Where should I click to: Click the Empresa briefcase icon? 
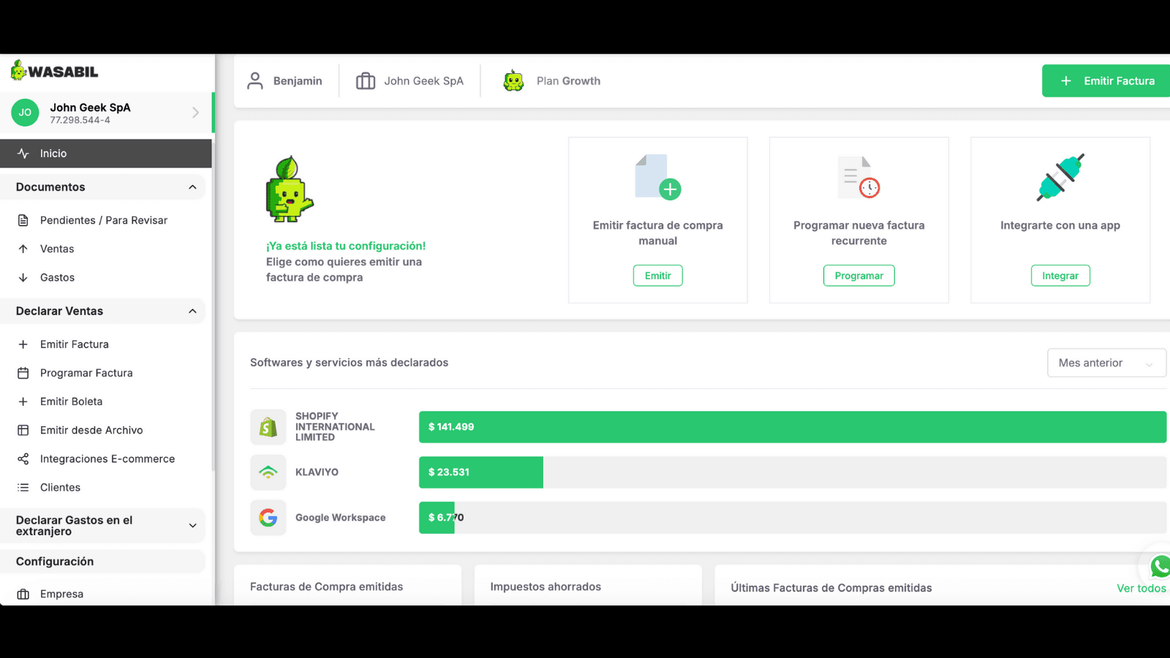coord(23,594)
